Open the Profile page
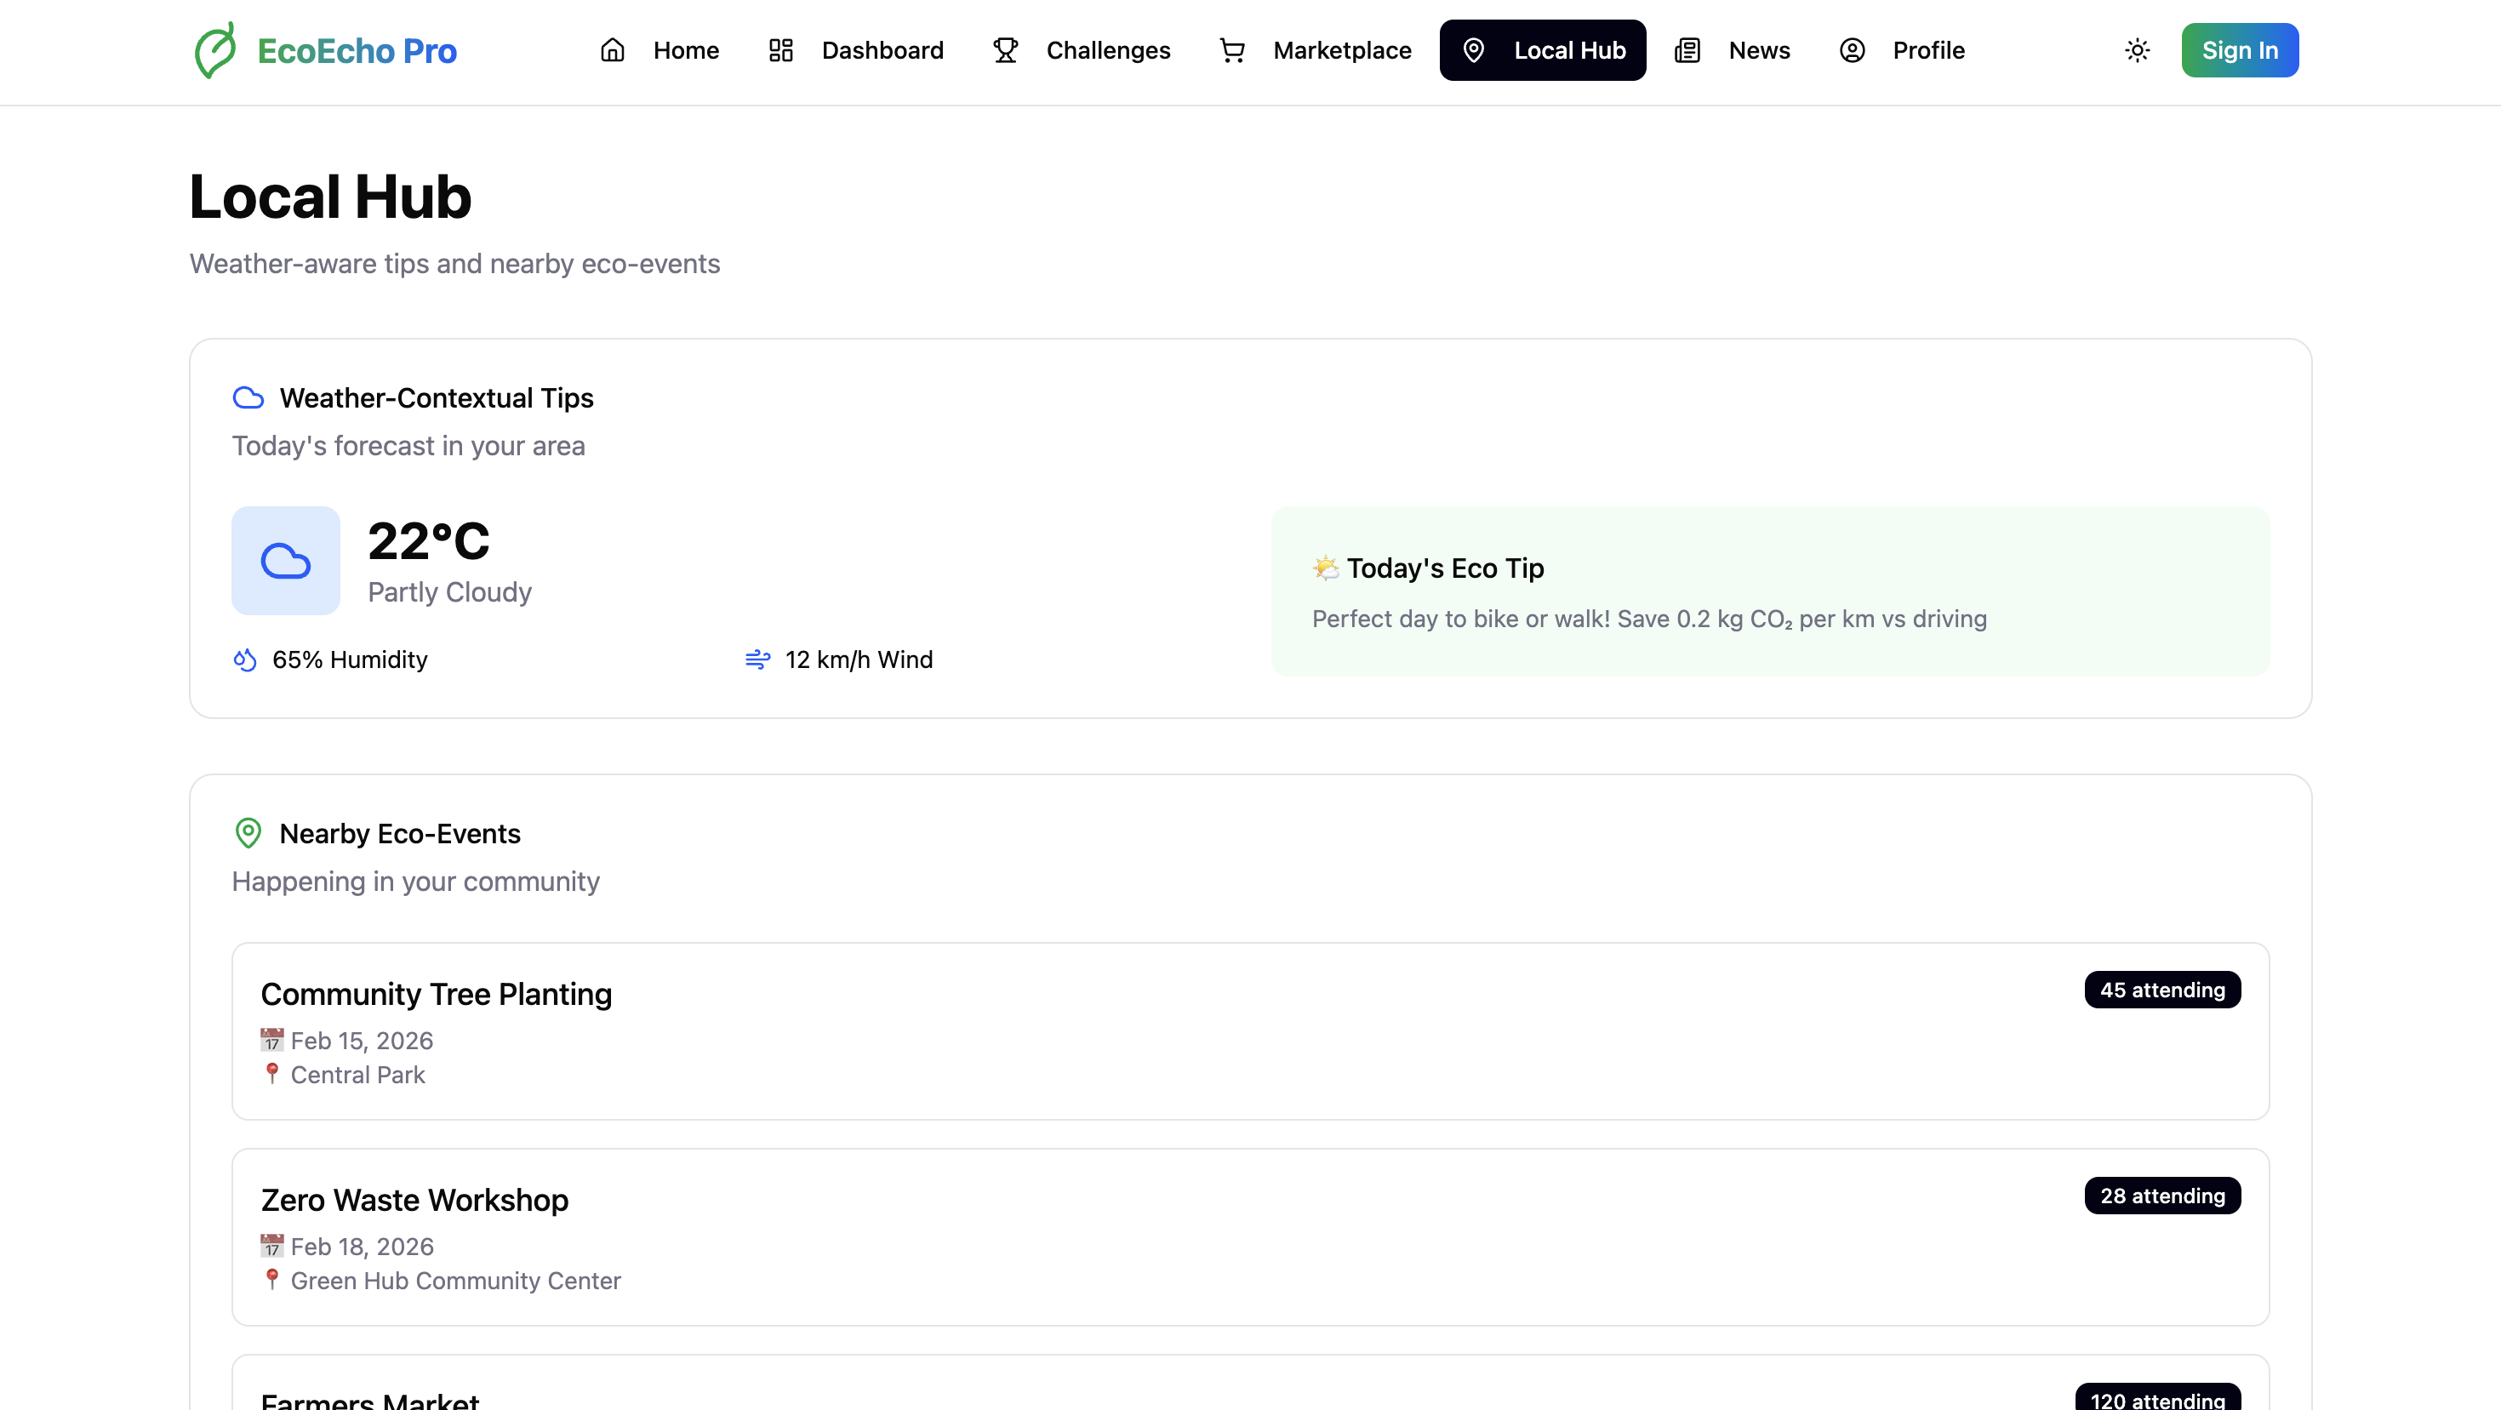The image size is (2501, 1410). [1902, 50]
